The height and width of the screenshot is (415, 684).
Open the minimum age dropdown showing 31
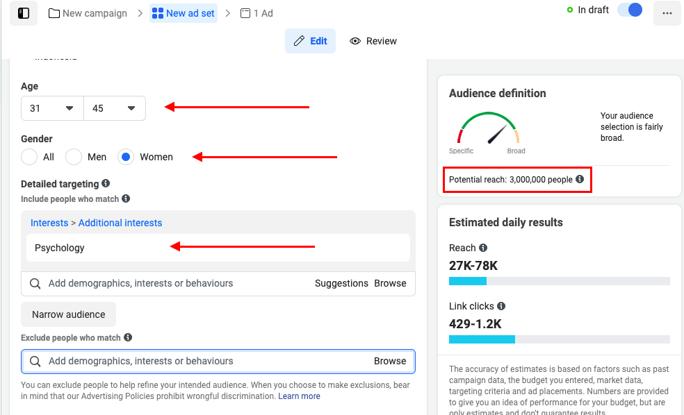click(52, 108)
